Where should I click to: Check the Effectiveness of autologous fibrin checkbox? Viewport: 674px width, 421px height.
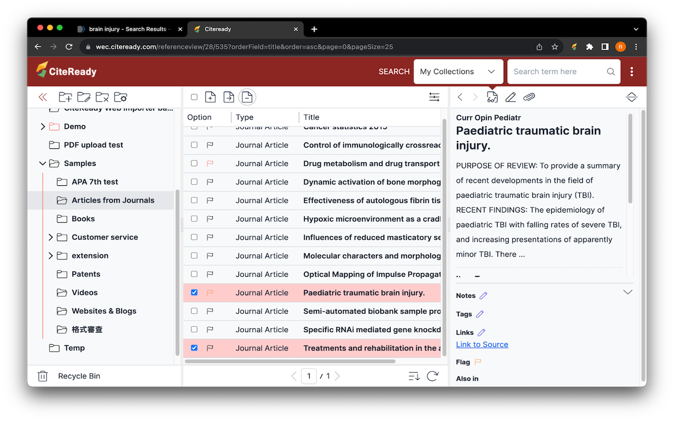(x=194, y=201)
